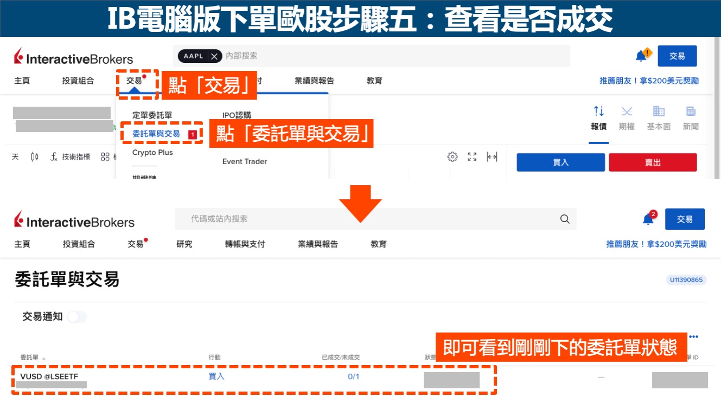Screen dimensions: 721x397
Task: Click the blue 交易 button in the lower header
Action: click(x=685, y=219)
